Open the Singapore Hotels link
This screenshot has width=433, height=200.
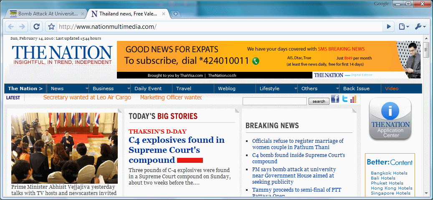(390, 193)
